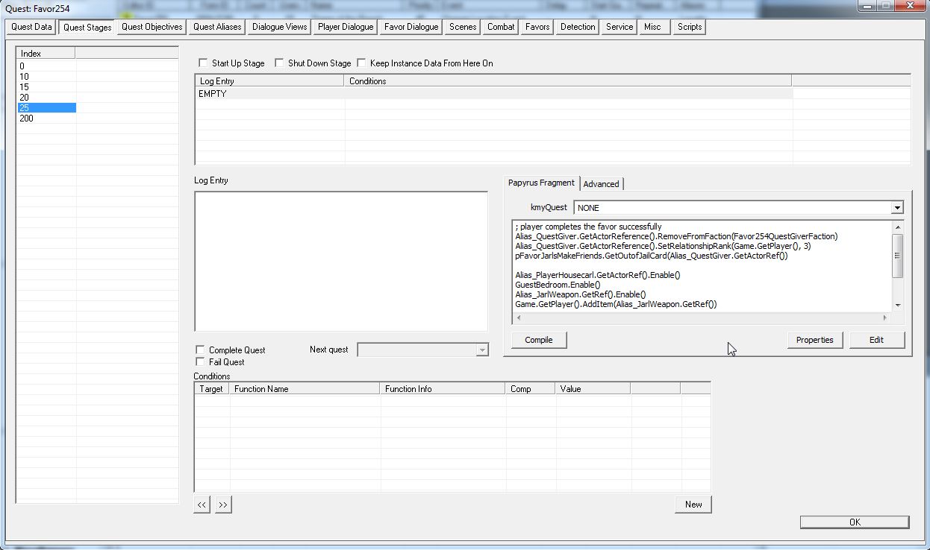Click the 'player completes the favor successfully' comment
The image size is (930, 550).
pos(588,227)
